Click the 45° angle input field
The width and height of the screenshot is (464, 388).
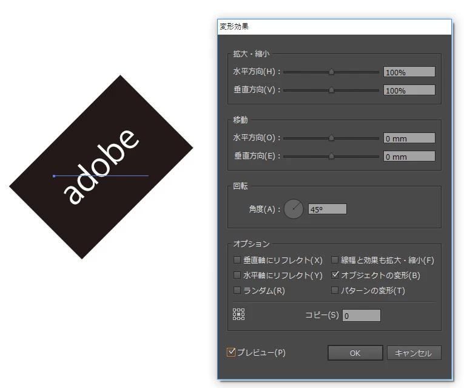[328, 209]
